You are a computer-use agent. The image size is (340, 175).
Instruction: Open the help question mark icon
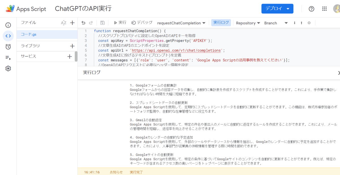311,9
